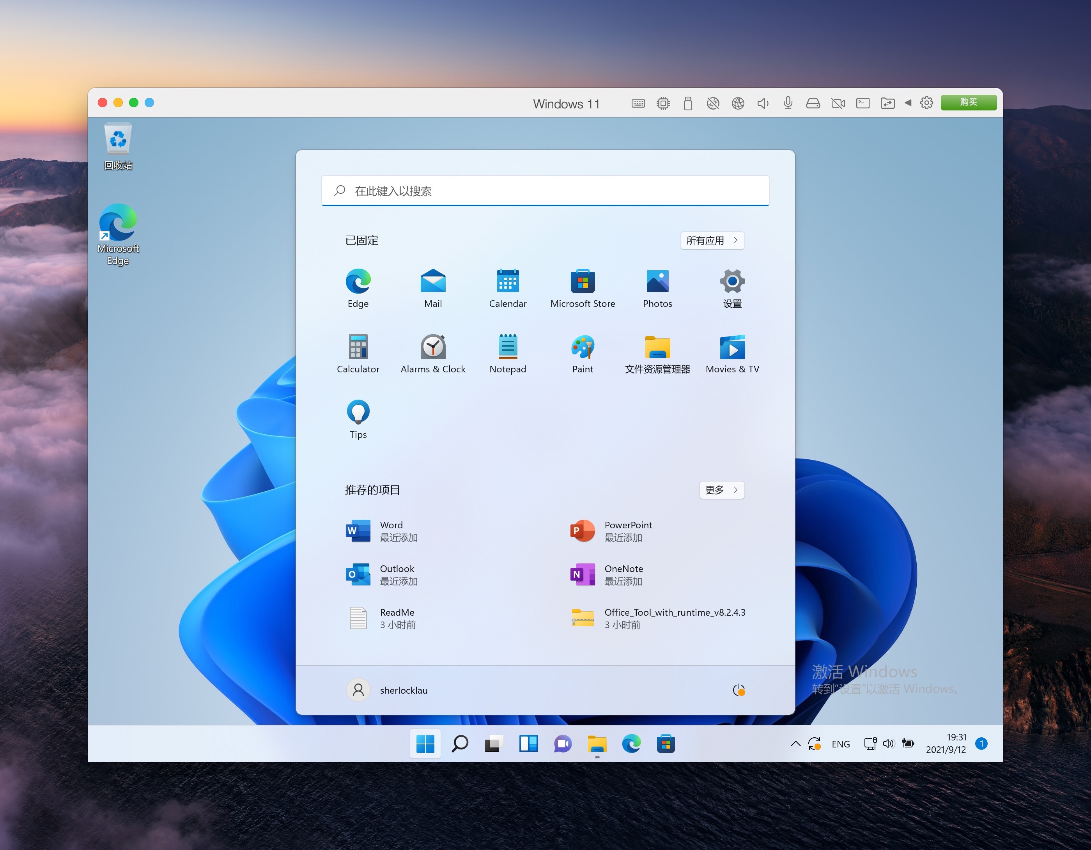Open the Calendar app

pos(508,288)
